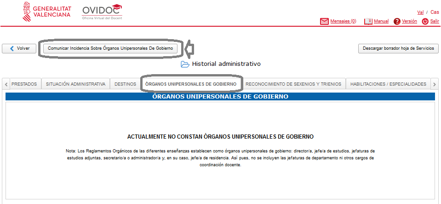Viewport: 441px width, 204px height.
Task: Click the Historial administrativo folder icon
Action: 185,64
